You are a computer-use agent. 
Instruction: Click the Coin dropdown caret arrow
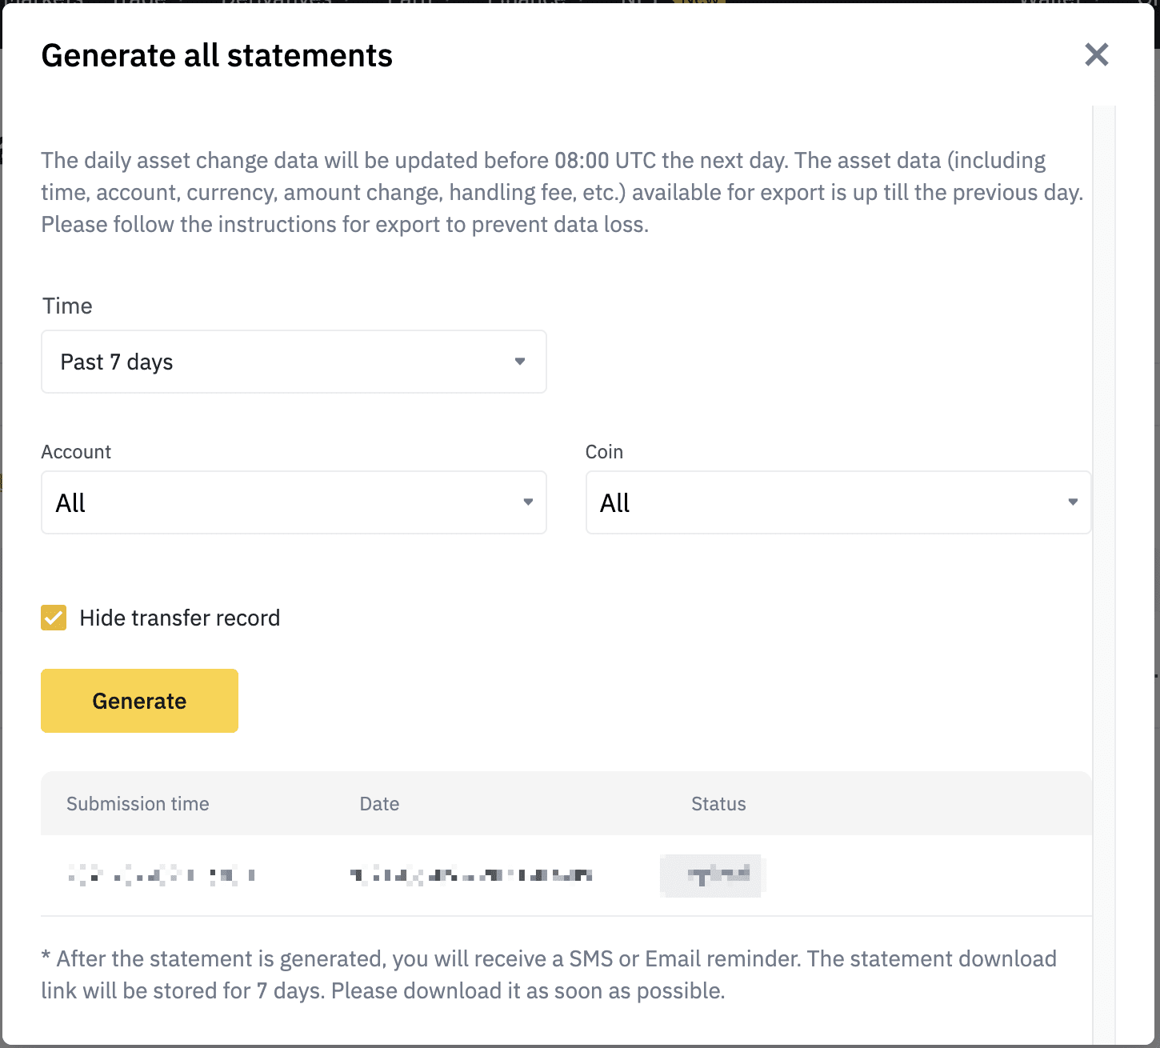tap(1073, 502)
